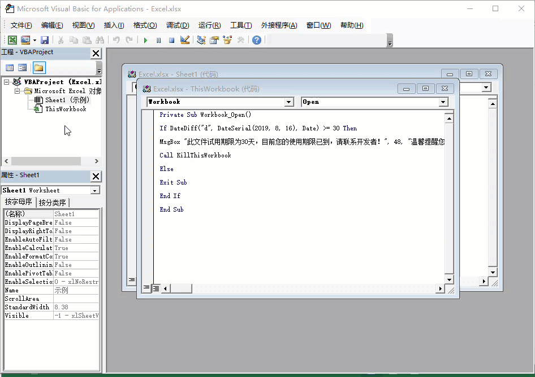Screen dimensions: 535x377
Task: Open Help question mark icon
Action: point(257,40)
